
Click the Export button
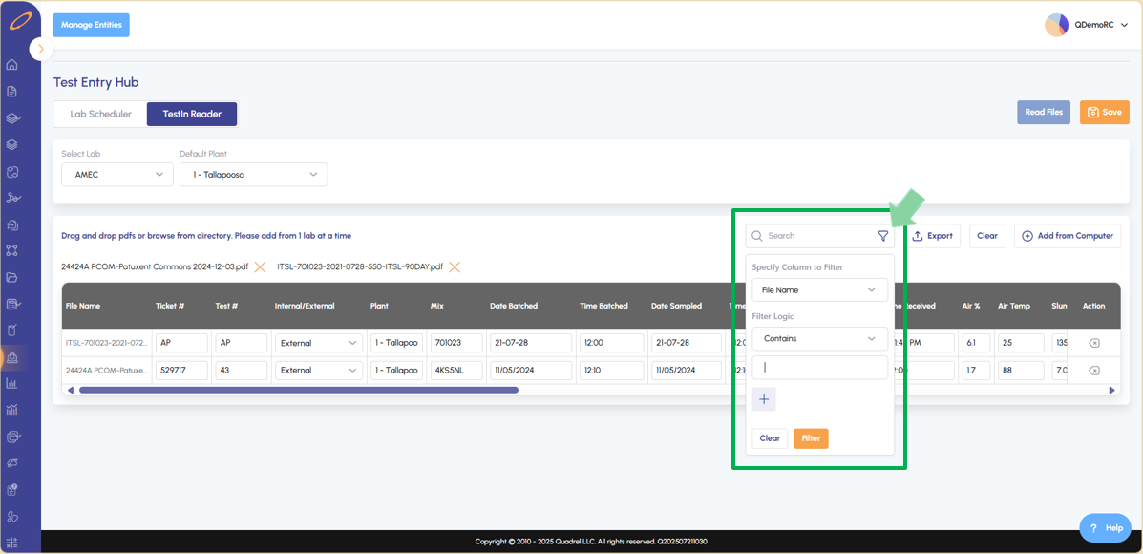pos(932,236)
